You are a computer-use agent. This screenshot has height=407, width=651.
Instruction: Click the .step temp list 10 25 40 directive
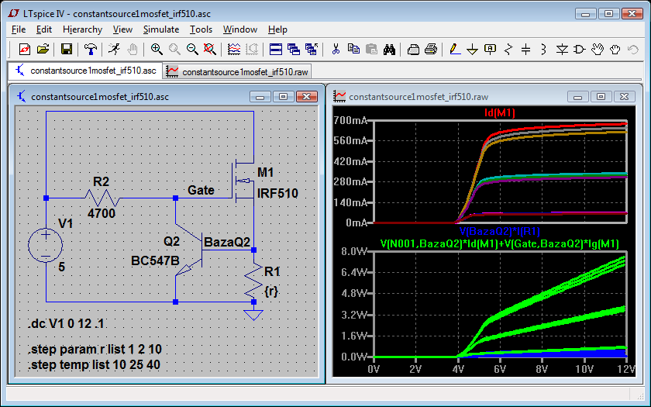95,364
